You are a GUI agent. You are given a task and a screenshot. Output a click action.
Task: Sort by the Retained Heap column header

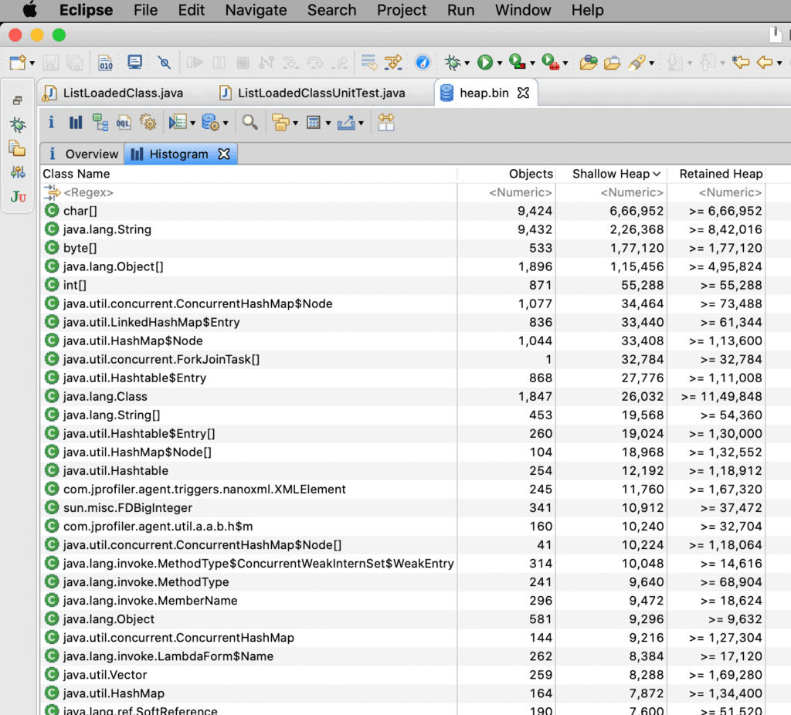coord(716,174)
